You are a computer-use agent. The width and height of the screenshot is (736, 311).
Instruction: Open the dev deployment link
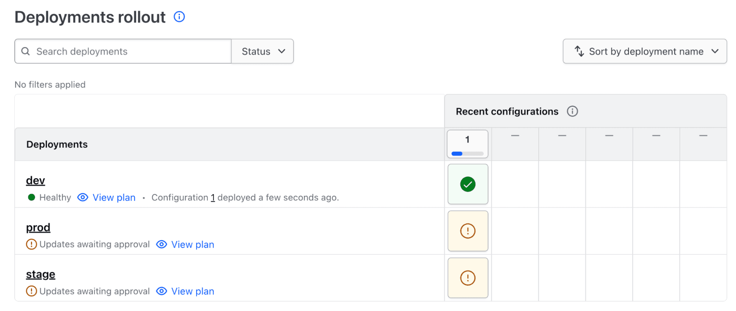click(35, 180)
